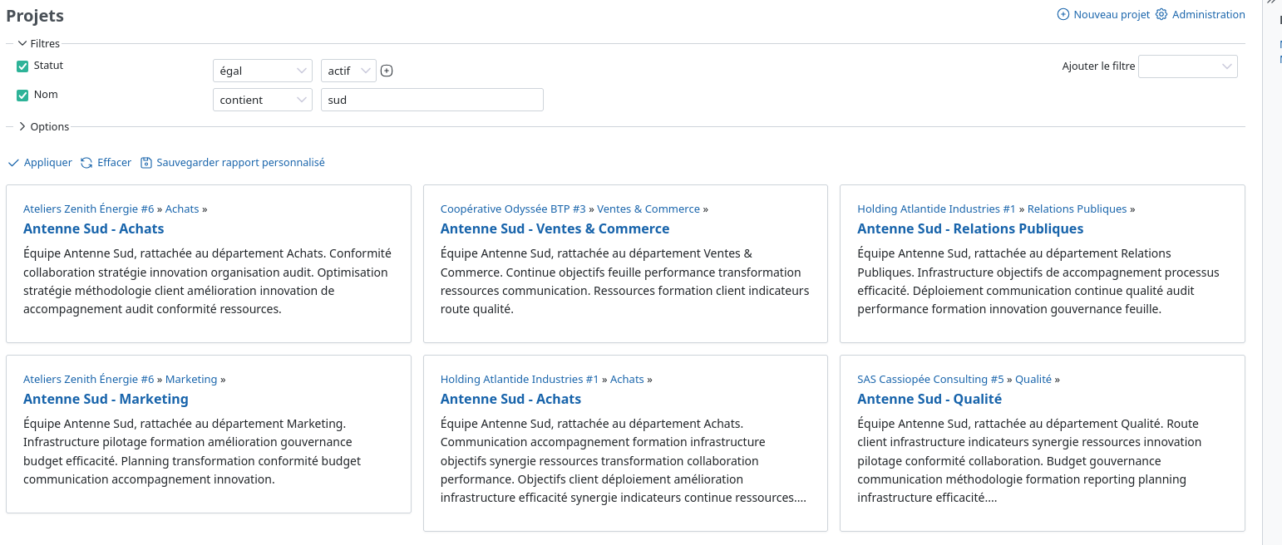Open the Antenne Sud - Ventes & Commerce project
1282x545 pixels.
pos(555,228)
